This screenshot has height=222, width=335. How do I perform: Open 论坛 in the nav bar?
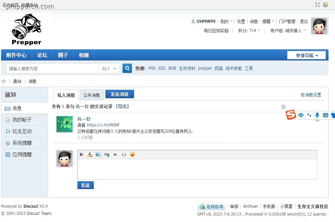point(42,55)
